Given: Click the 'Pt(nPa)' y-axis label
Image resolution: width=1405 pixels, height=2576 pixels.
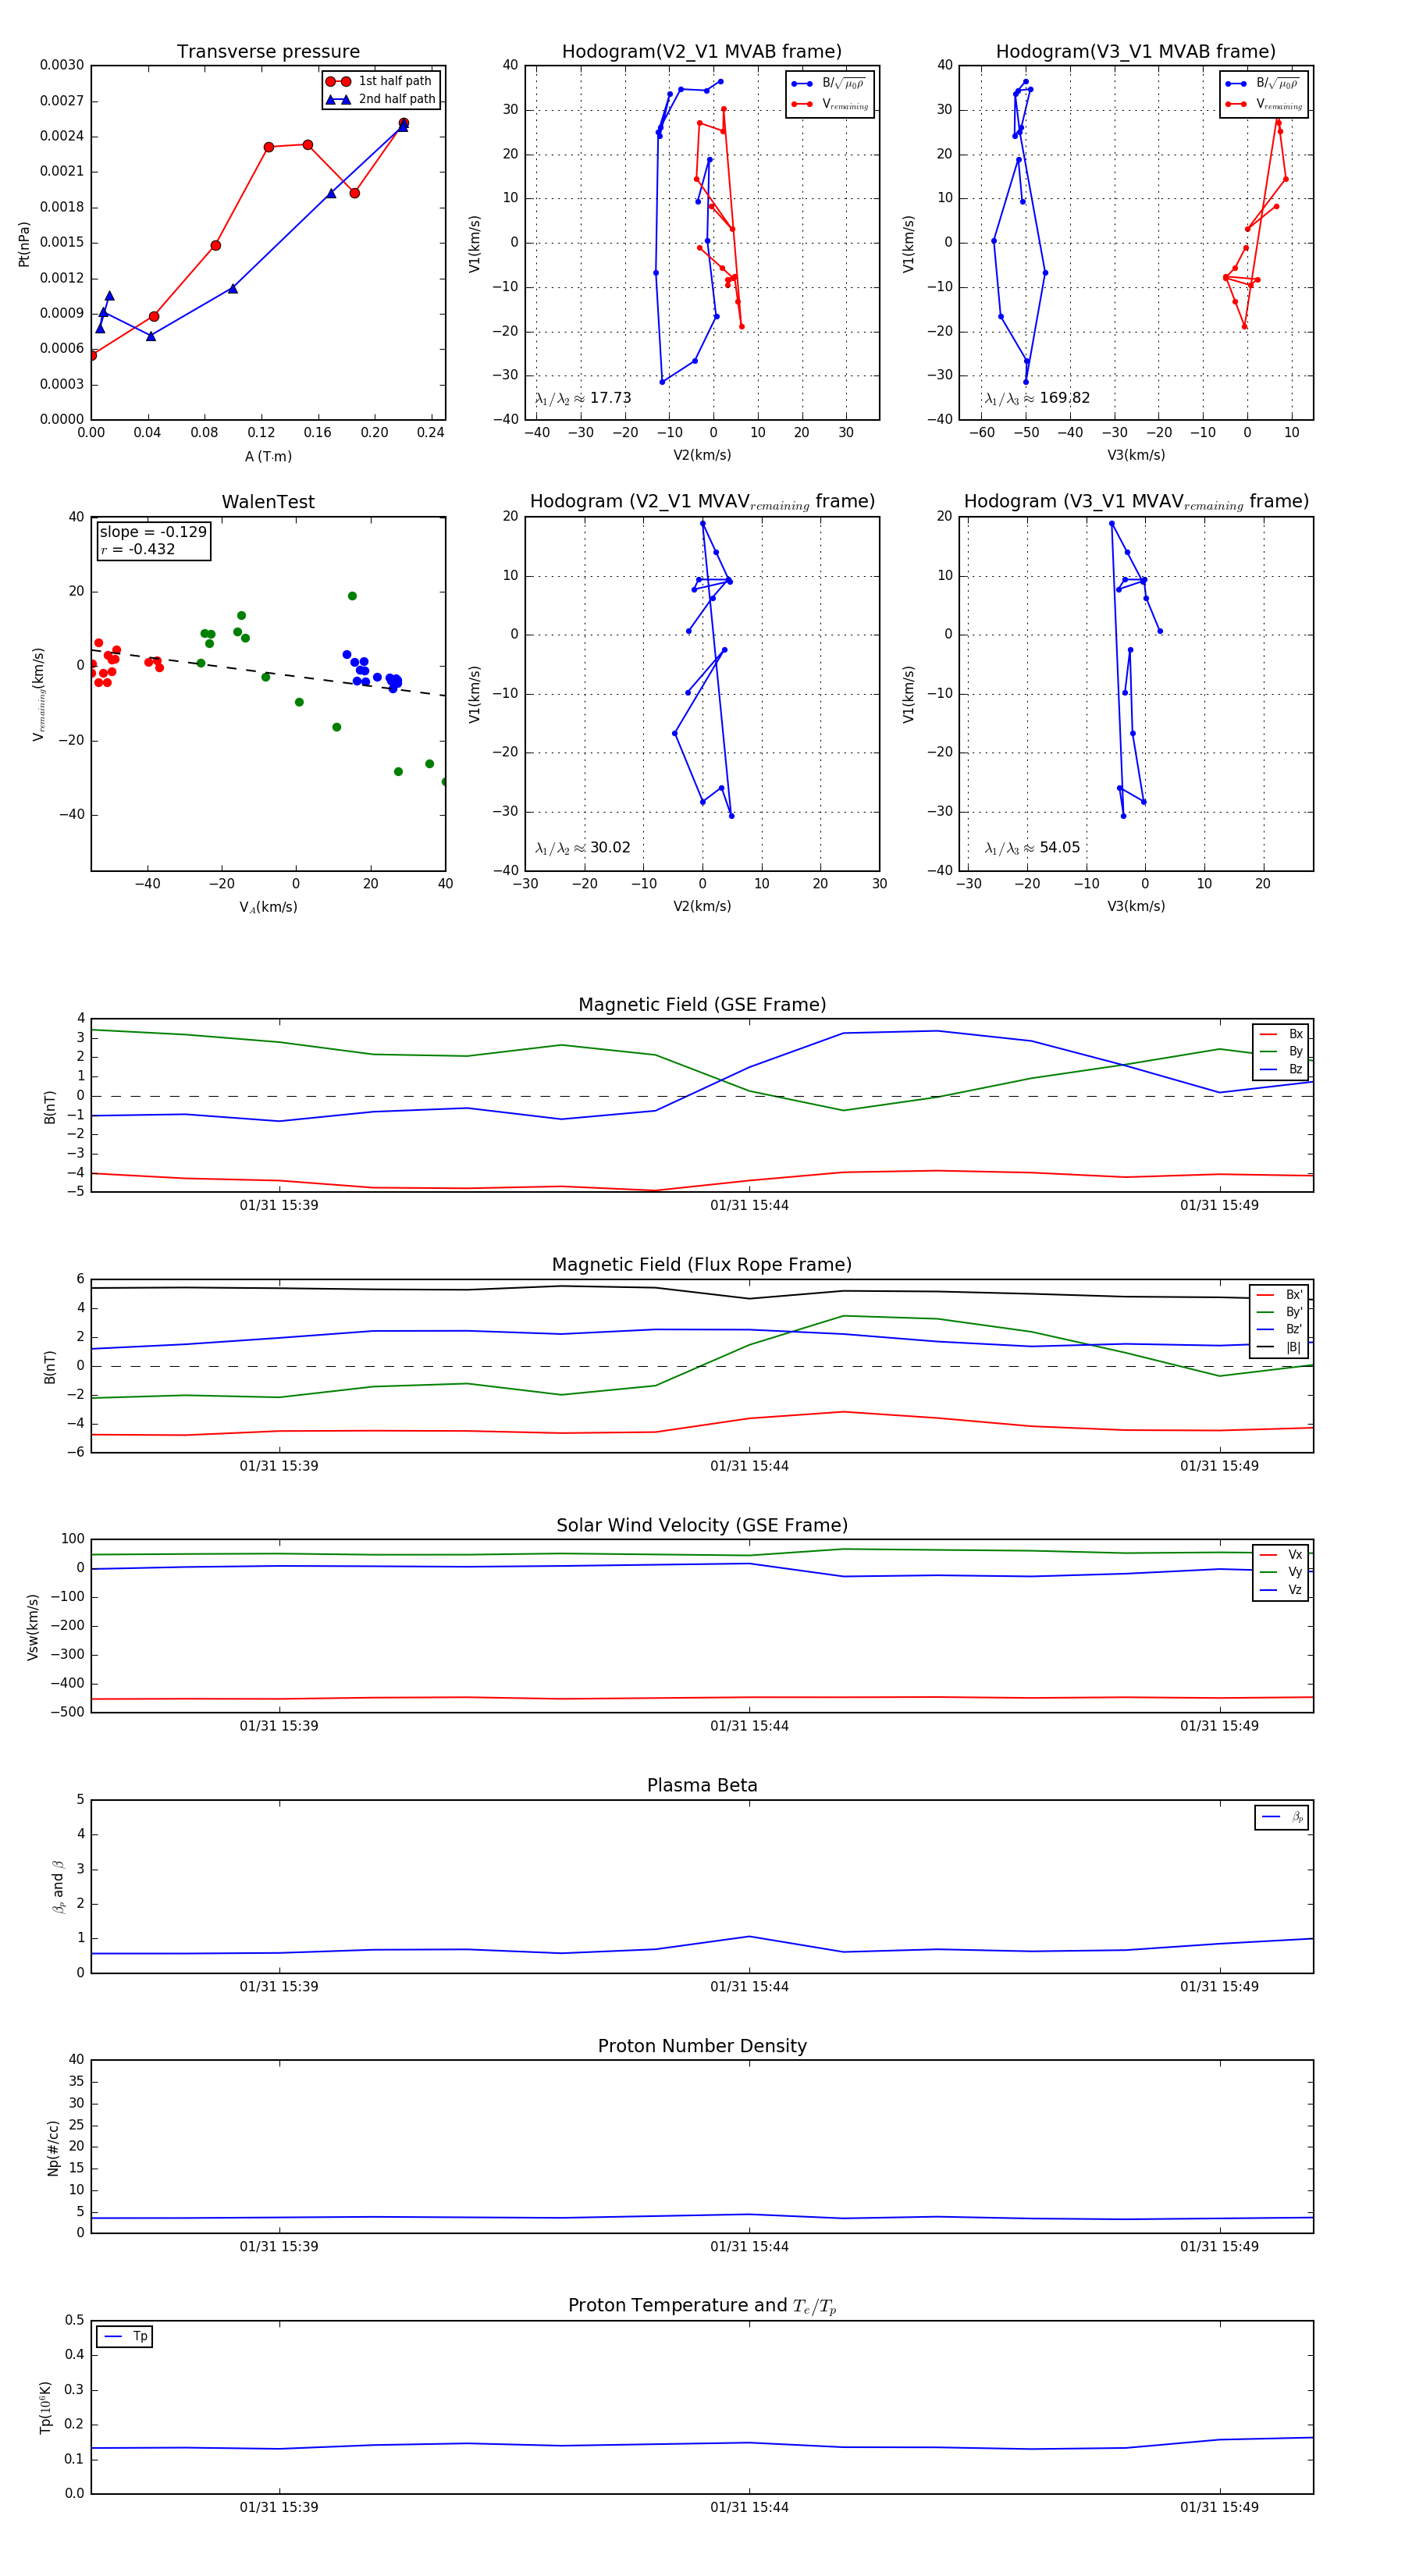Looking at the screenshot, I should 24,243.
